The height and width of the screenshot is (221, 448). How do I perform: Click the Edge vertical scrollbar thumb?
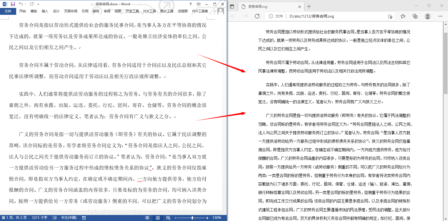[x=446, y=63]
